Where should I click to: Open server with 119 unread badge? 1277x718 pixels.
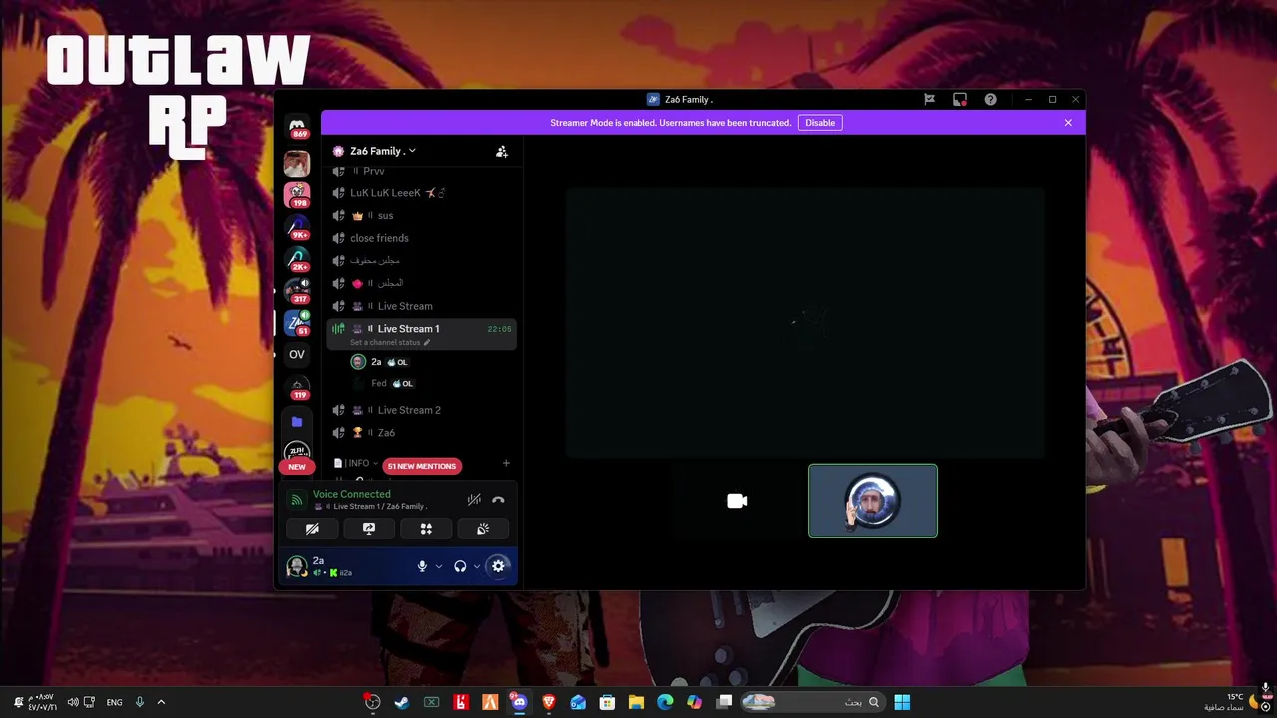coord(297,388)
